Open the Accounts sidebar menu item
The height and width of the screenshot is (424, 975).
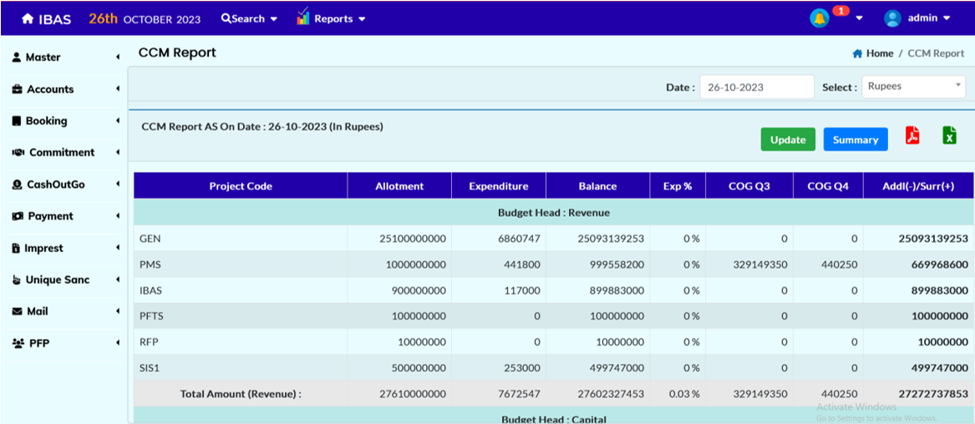(50, 89)
